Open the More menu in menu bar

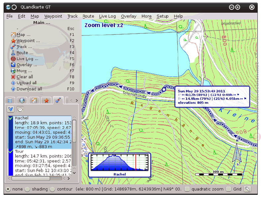click(x=146, y=16)
